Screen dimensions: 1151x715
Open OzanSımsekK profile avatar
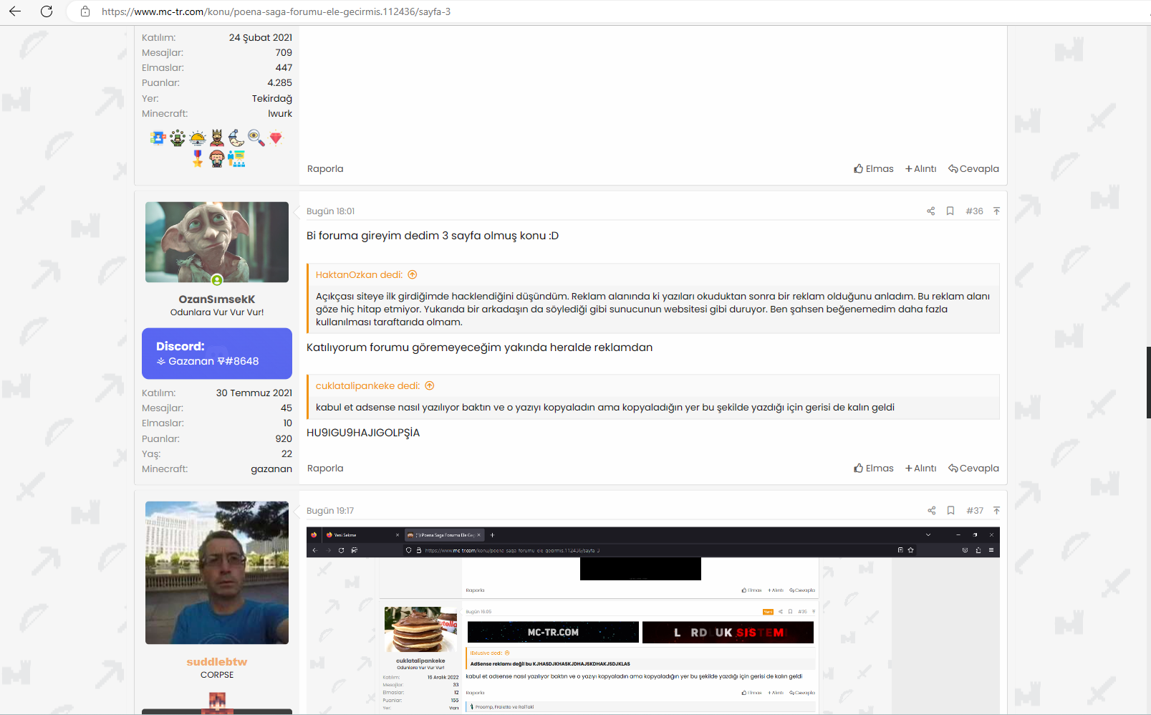click(217, 242)
